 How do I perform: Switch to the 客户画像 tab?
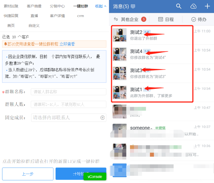[x=34, y=6]
